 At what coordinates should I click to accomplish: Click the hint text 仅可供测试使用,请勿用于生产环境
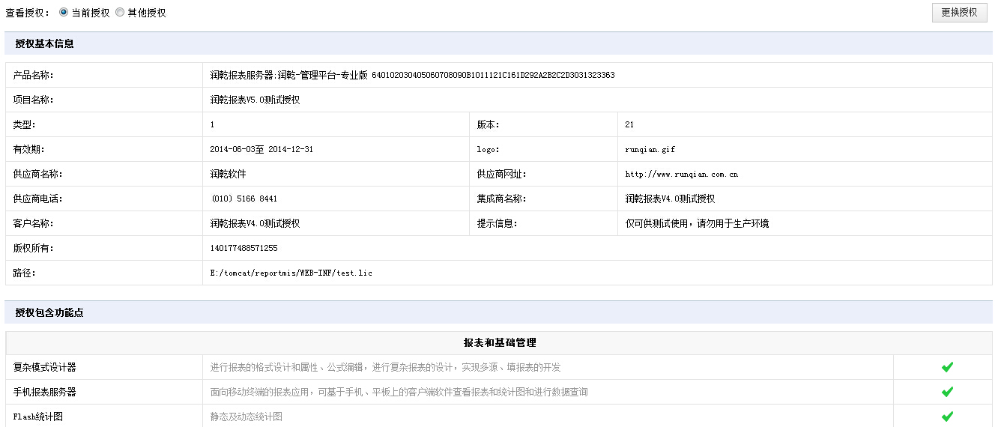(697, 224)
